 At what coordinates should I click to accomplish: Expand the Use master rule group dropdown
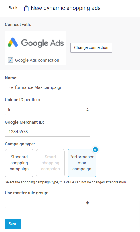point(48,203)
